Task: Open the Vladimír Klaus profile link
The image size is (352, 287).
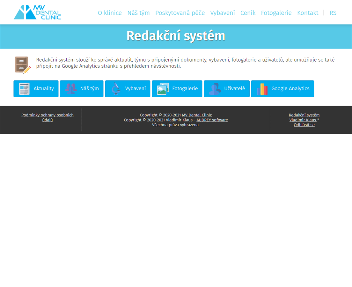Action: pyautogui.click(x=303, y=120)
